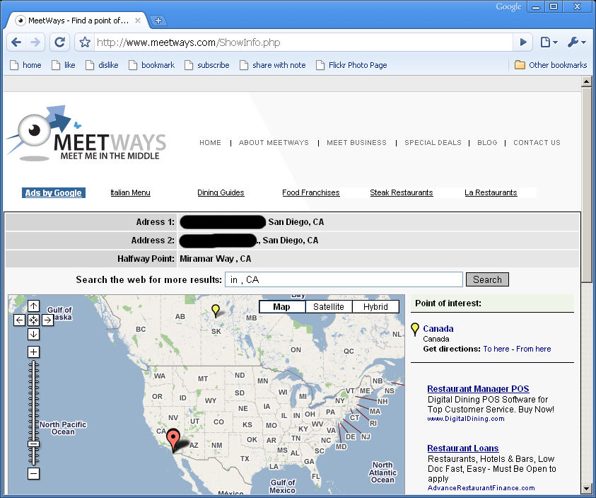596x498 pixels.
Task: Open the Dining Guides ad link
Action: coord(221,192)
